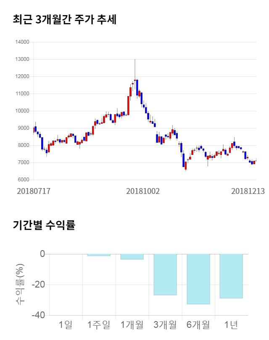The height and width of the screenshot is (340, 269).
Task: Click the peak candlestick wick near 13000
Action: tap(135, 67)
